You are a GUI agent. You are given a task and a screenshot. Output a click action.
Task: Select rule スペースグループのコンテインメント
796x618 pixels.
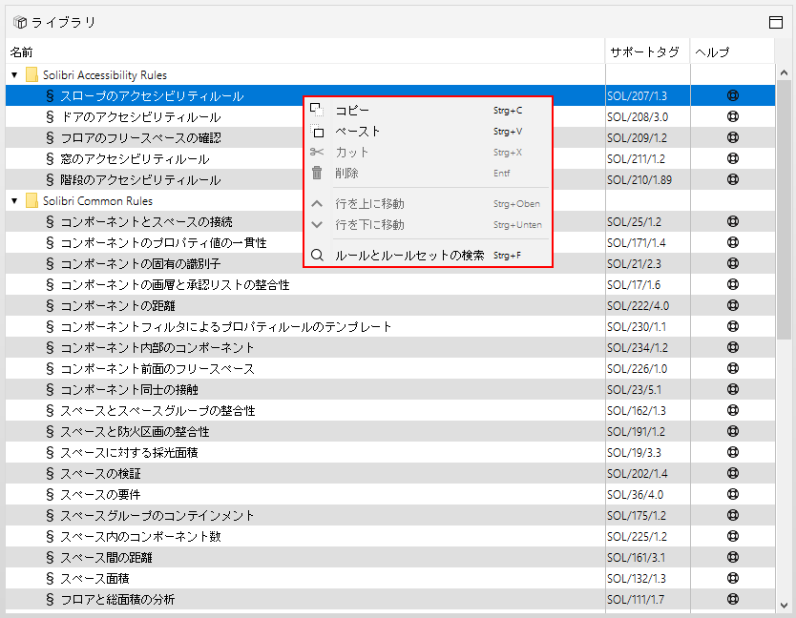tap(157, 516)
